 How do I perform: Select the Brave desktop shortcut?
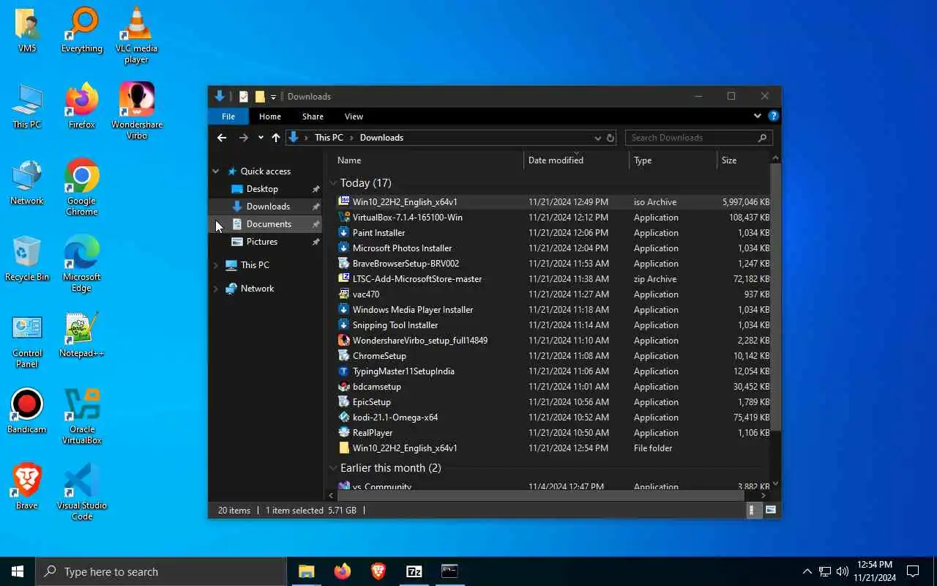tap(27, 486)
